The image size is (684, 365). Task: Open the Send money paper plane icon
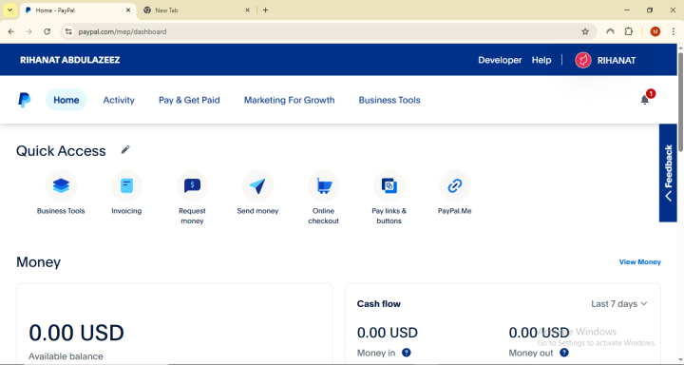click(257, 186)
